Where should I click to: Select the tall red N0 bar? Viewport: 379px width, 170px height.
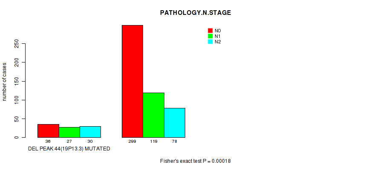132,81
